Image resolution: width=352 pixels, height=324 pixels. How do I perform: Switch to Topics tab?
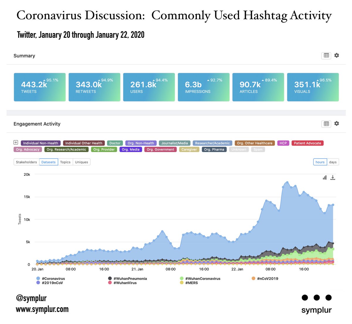[65, 162]
